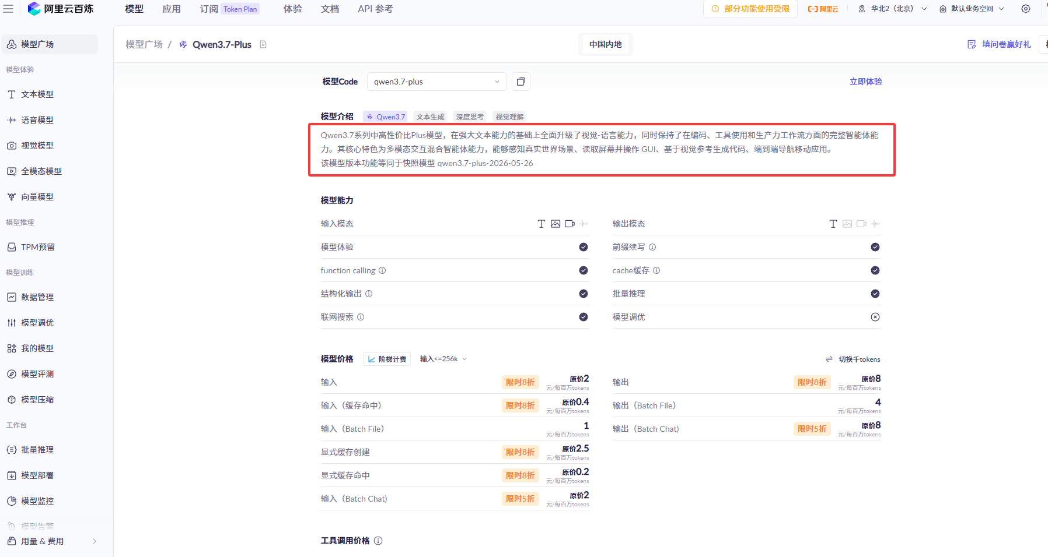Click the text output modality icon
The height and width of the screenshot is (557, 1048).
coord(833,224)
